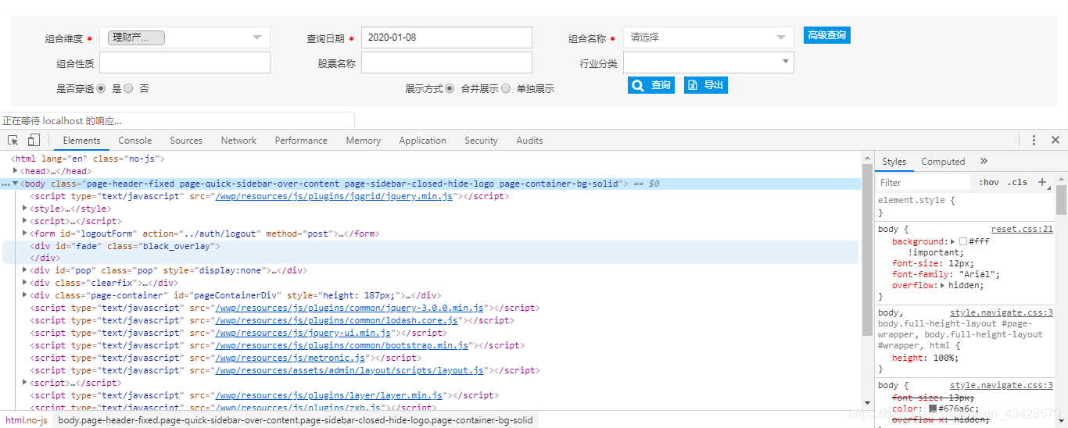Switch to the Computed sidebar tab
1068x428 pixels.
pyautogui.click(x=943, y=162)
